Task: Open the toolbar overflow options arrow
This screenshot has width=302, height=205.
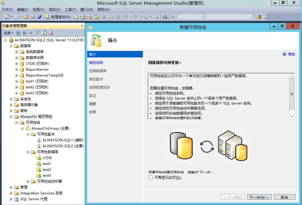Action: [264, 17]
